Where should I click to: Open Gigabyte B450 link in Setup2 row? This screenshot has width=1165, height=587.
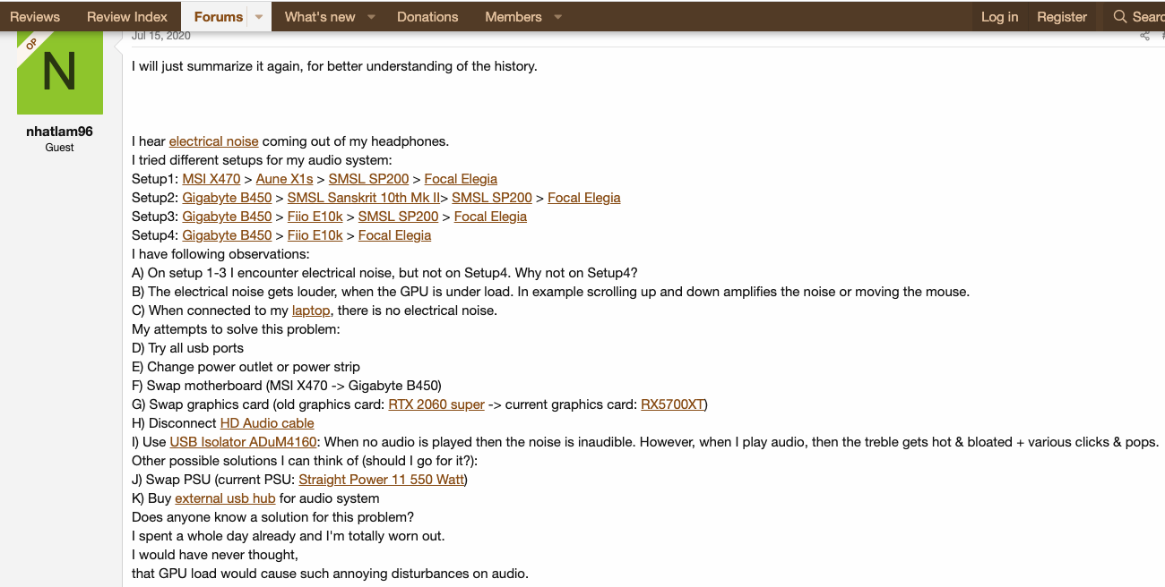(227, 198)
